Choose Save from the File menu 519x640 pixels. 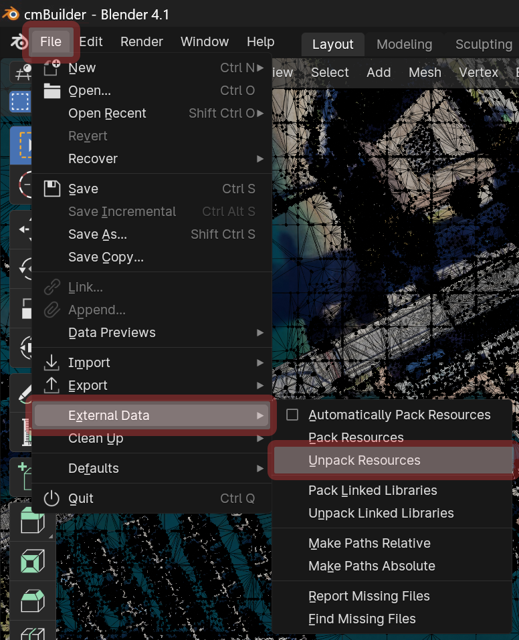(x=152, y=189)
